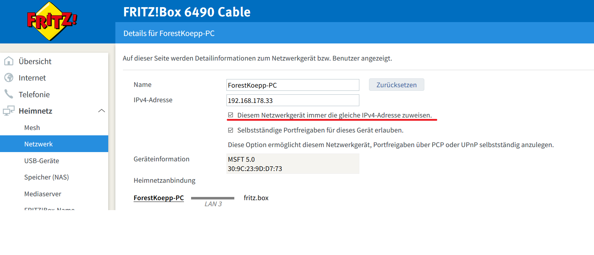
Task: Open USB-Geräte in the sidebar
Action: [41, 161]
